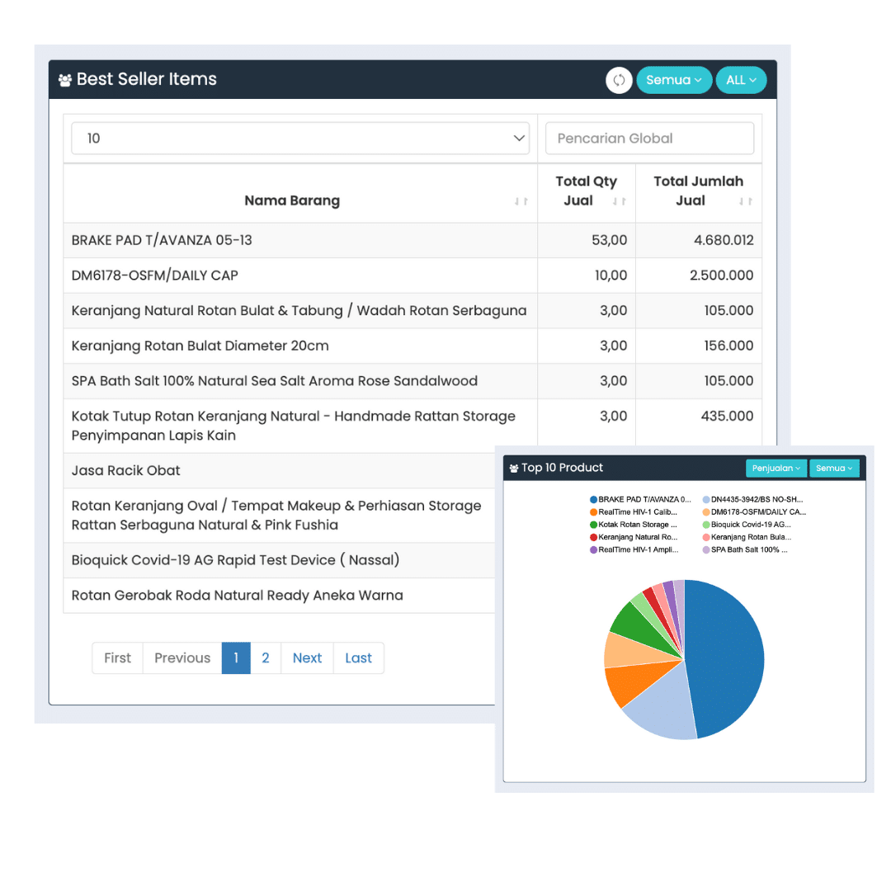
Task: Toggle BRAKE PAD T/AVANZA legend entry
Action: click(x=639, y=499)
